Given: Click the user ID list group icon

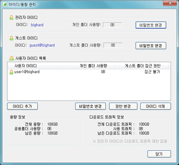Looking at the screenshot, I should [x=11, y=58].
